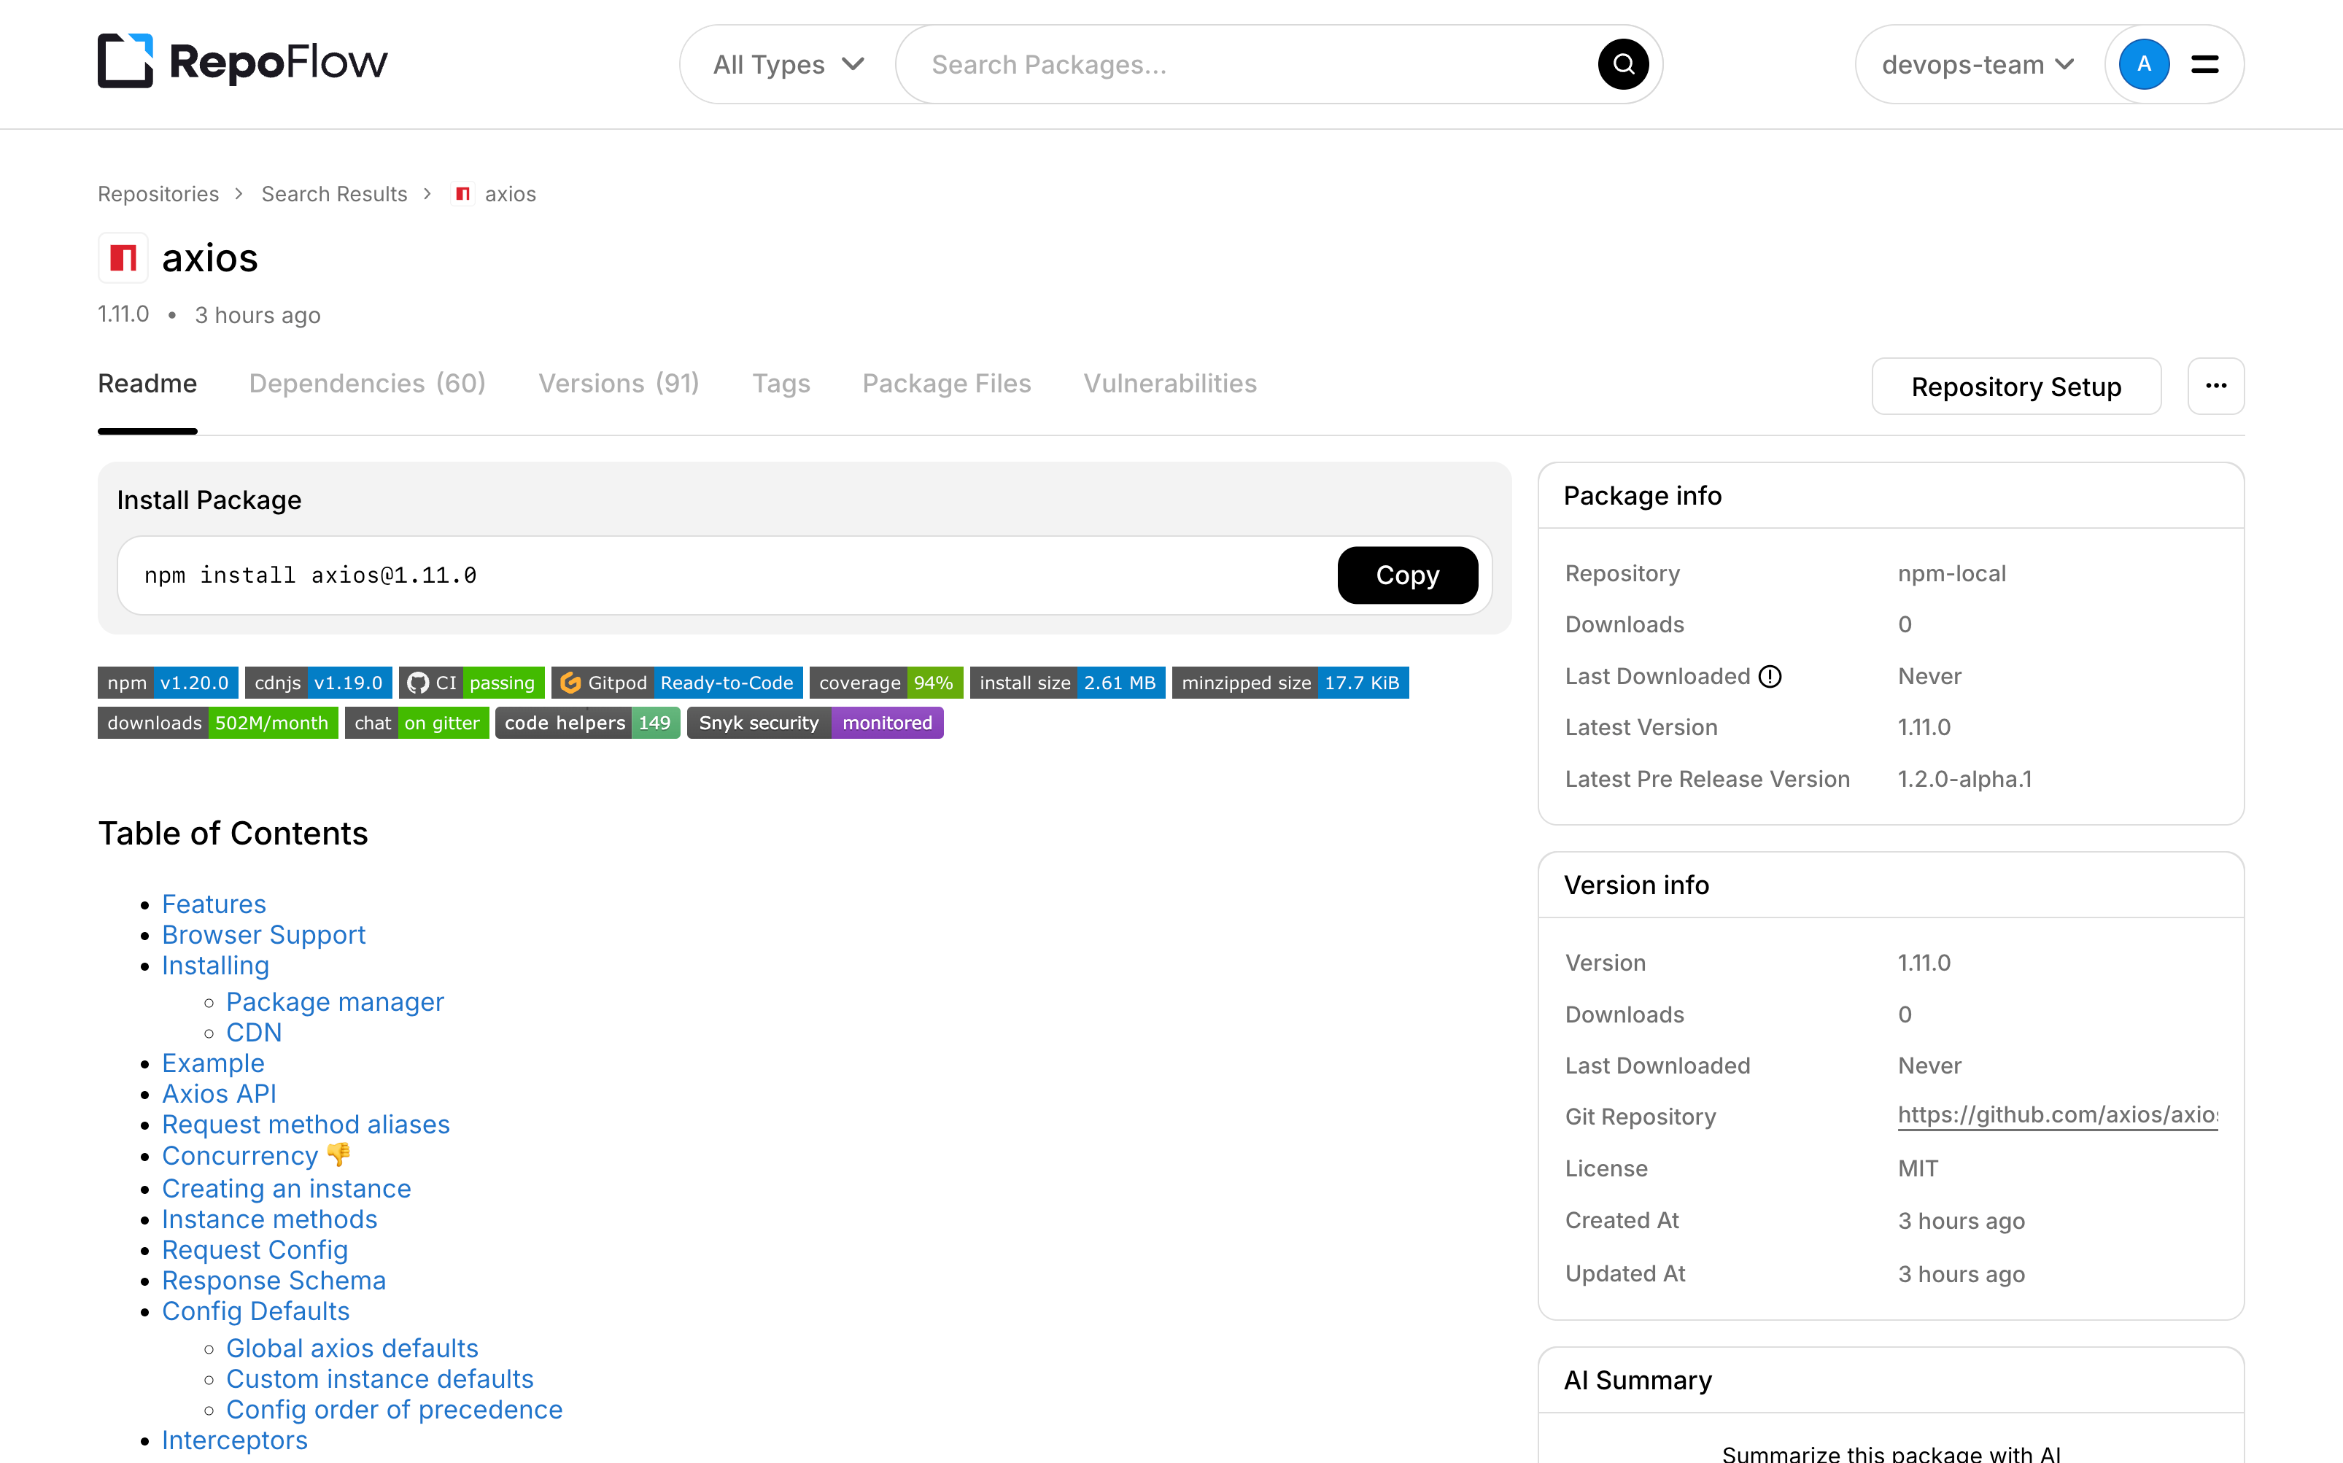Focus the Search Packages input field
This screenshot has height=1463, width=2343.
[1258, 65]
